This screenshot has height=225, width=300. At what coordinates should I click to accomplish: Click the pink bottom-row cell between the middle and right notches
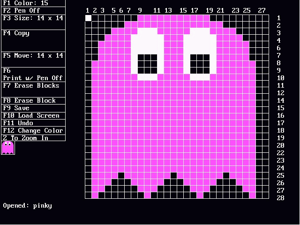coord(200,195)
